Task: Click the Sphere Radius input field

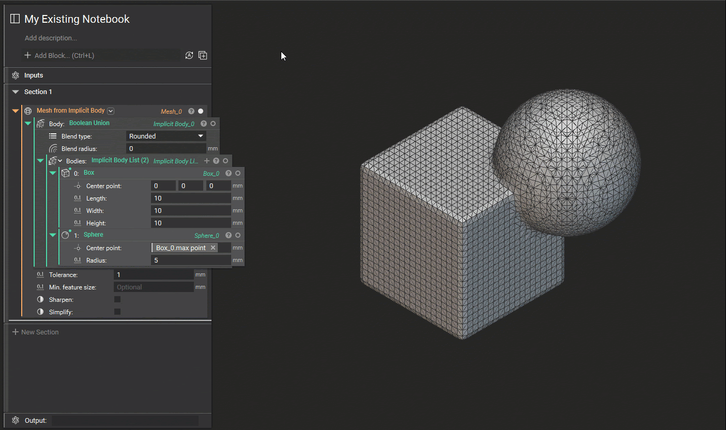Action: coord(191,260)
